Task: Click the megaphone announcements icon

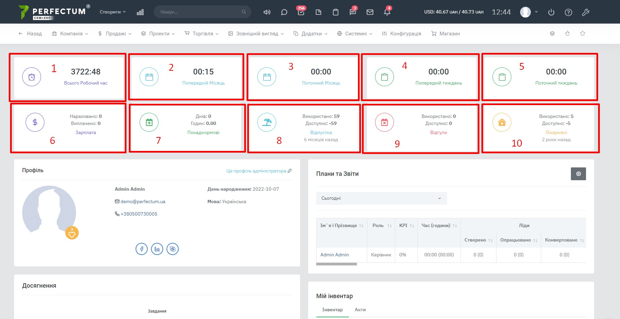Action: pos(267,12)
